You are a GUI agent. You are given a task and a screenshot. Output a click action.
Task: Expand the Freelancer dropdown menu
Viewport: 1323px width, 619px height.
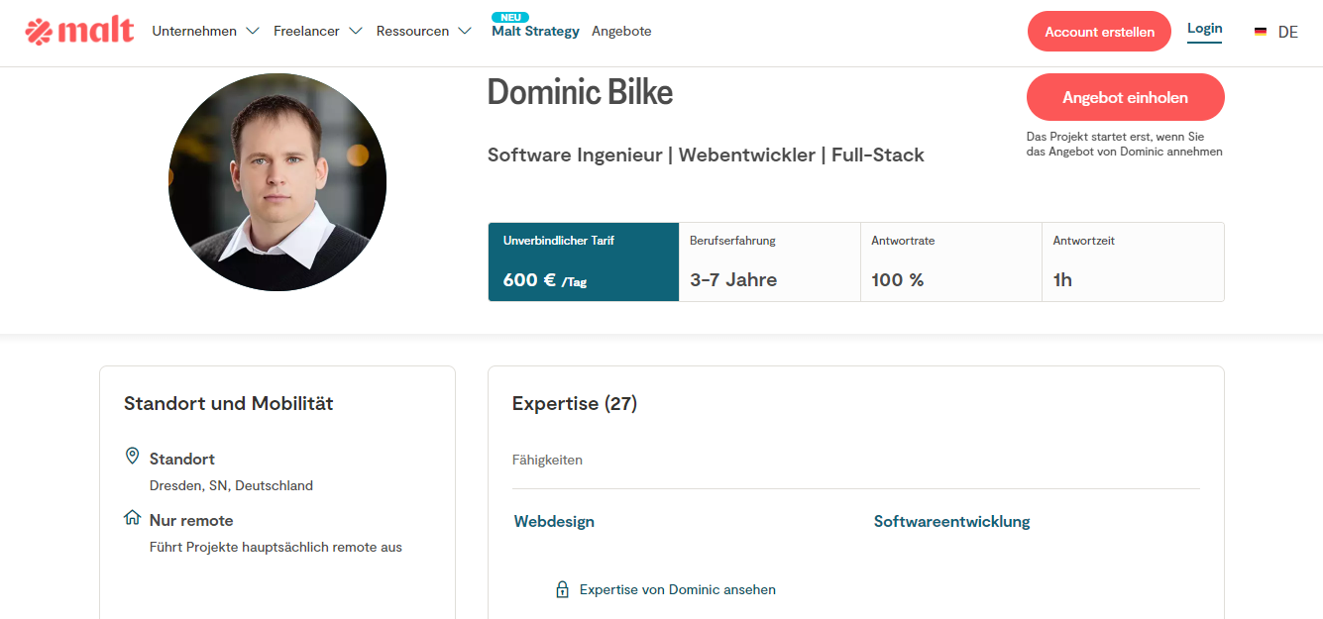[318, 31]
